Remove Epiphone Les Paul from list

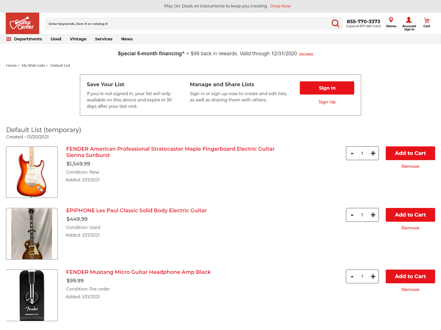pyautogui.click(x=410, y=228)
